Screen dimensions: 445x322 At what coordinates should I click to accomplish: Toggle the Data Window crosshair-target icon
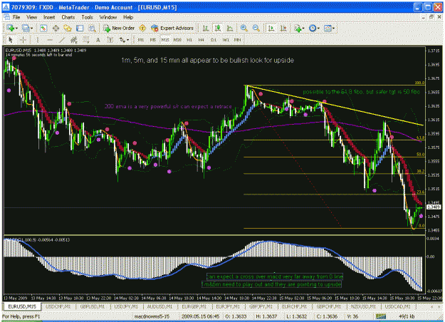56,28
